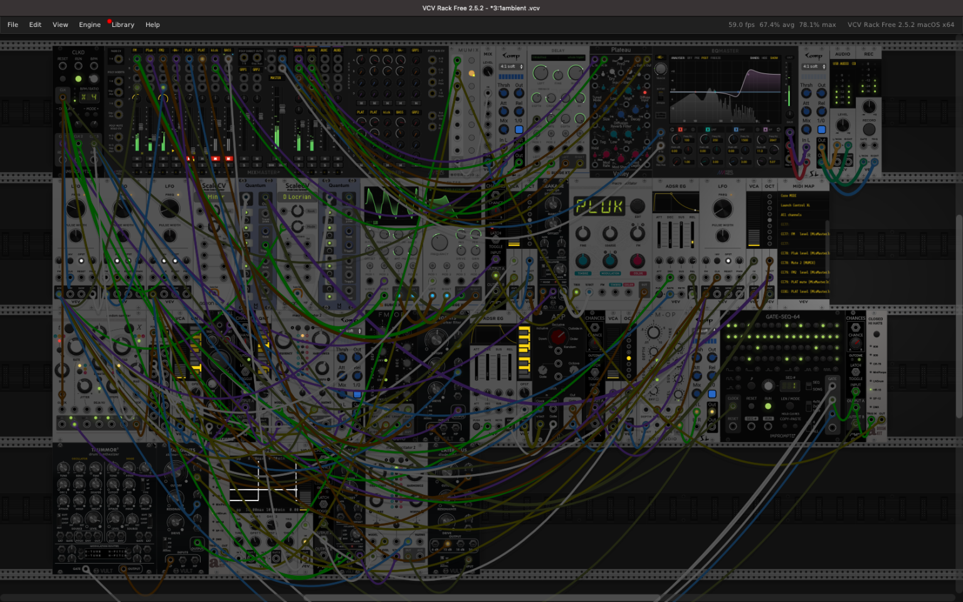Viewport: 963px width, 602px height.
Task: Click the Att knob on Comp beside DELAY
Action: point(503,112)
